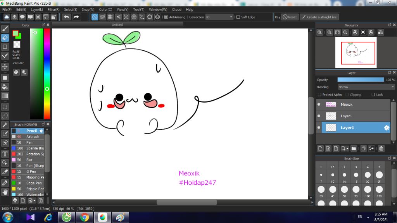The image size is (397, 223).
Task: Select the Bucket fill tool
Action: tap(5, 87)
